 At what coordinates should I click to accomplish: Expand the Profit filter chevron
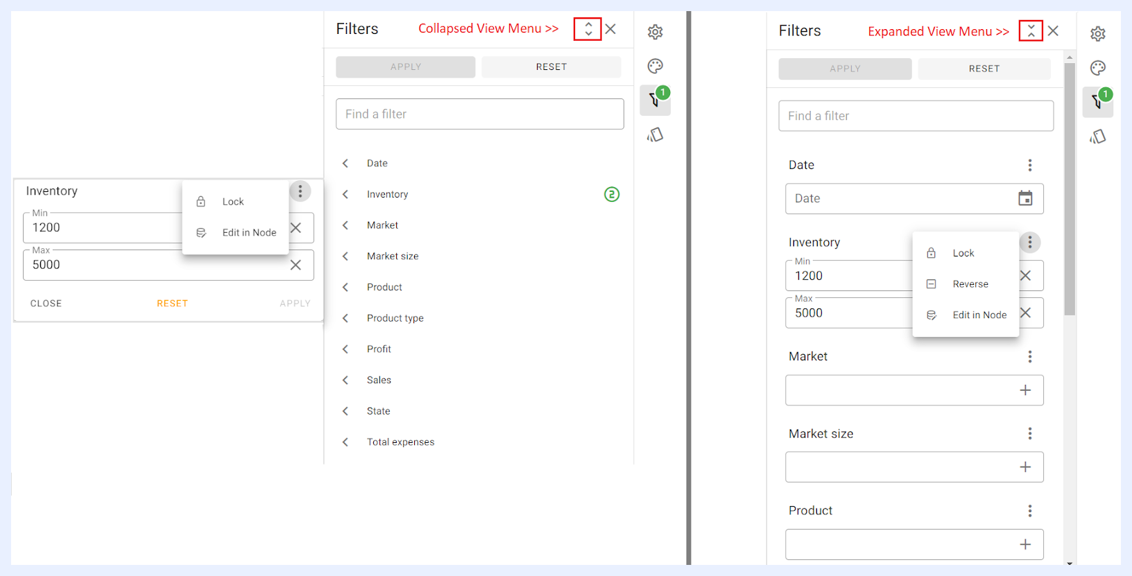[x=345, y=349]
